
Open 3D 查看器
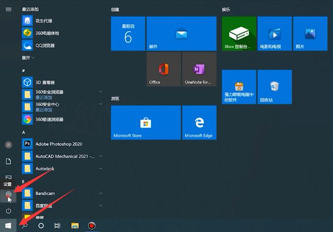[62, 82]
